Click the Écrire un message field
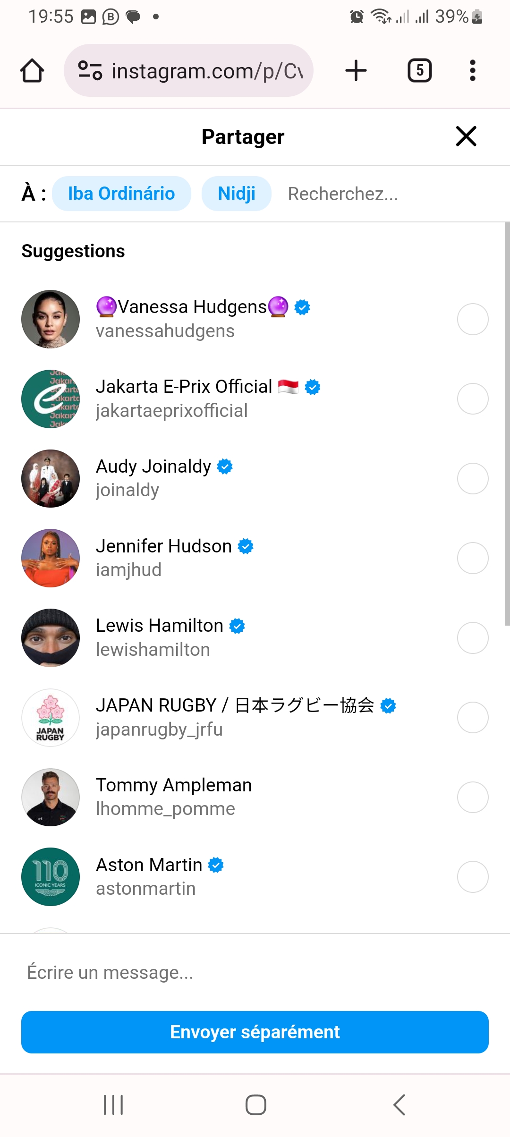The height and width of the screenshot is (1137, 510). tap(255, 973)
